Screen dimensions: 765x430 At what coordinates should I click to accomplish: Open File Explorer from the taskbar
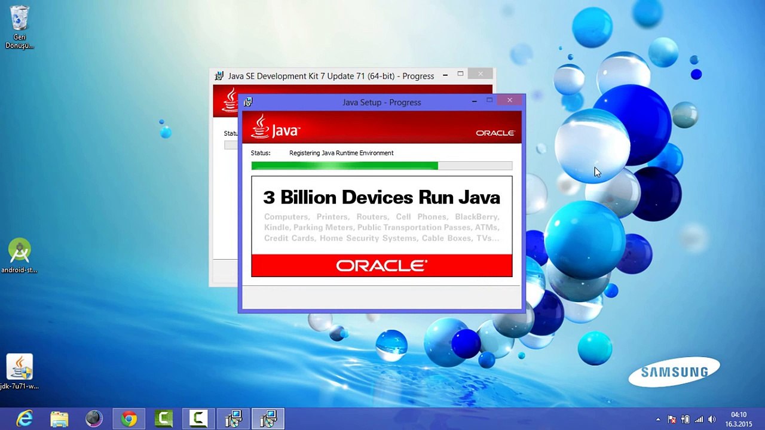point(59,419)
